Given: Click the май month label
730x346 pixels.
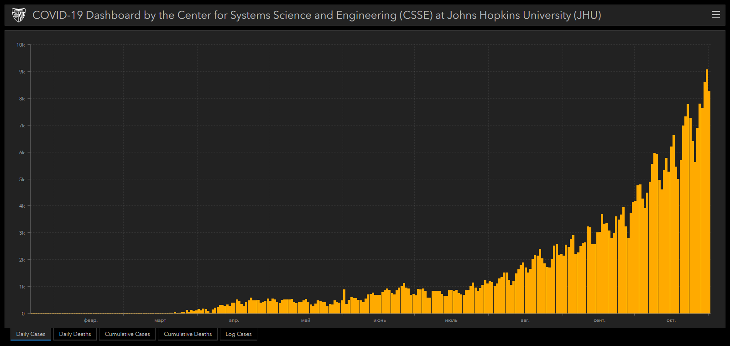Looking at the screenshot, I should [x=306, y=320].
